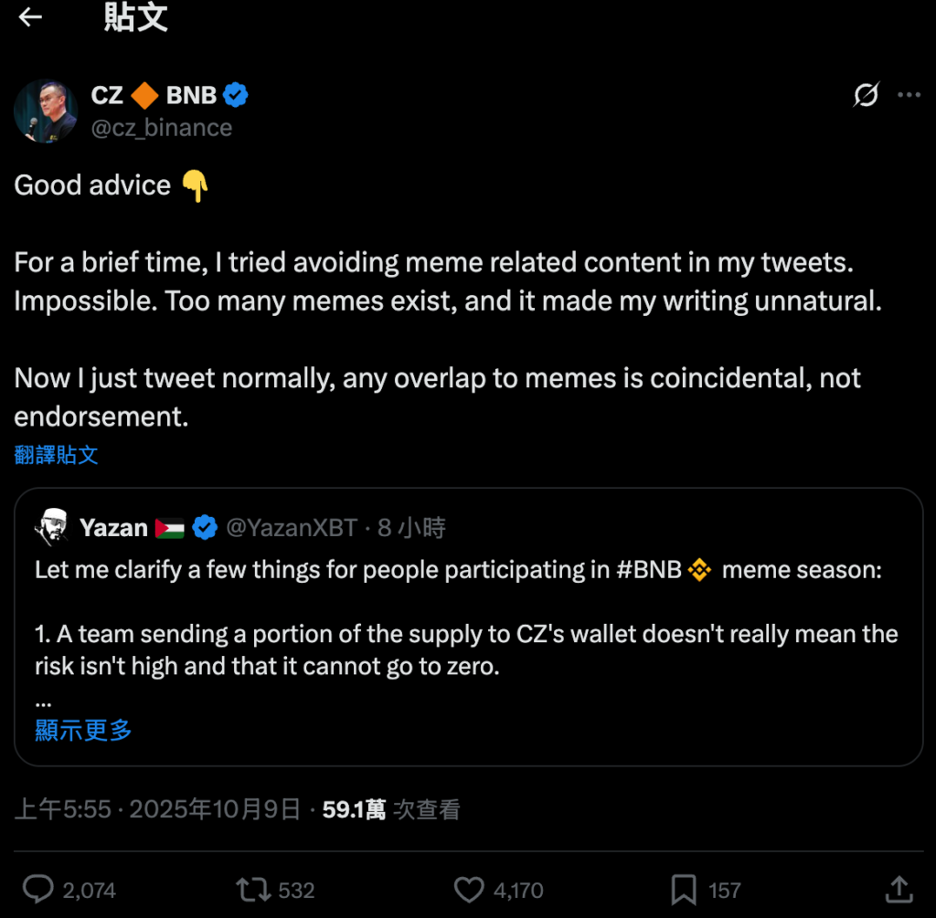936x918 pixels.
Task: Click the #BNB hashtag
Action: [x=649, y=570]
